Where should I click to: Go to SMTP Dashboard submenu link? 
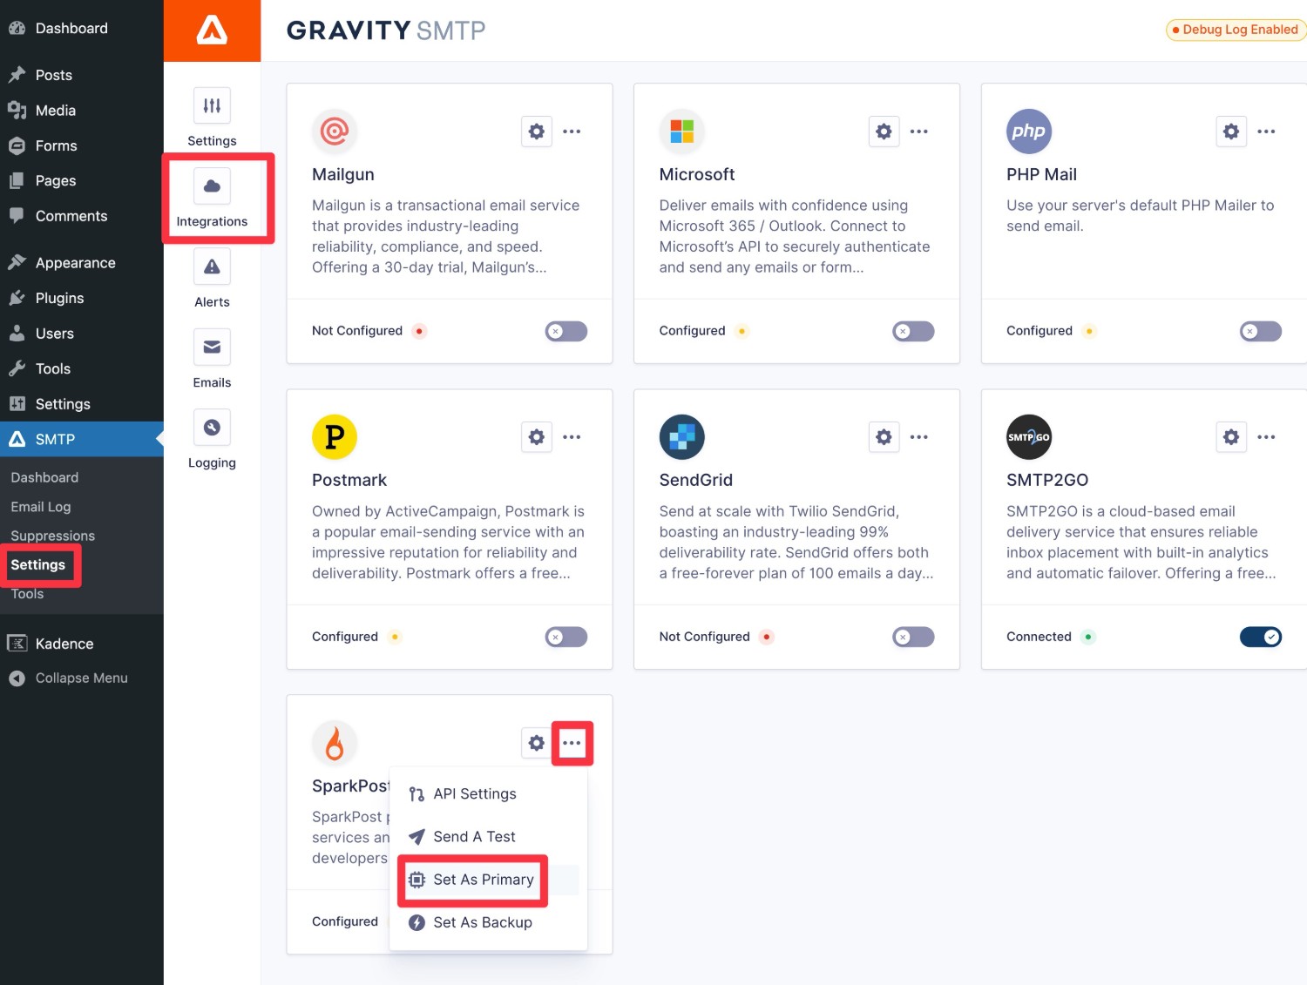[x=44, y=477]
